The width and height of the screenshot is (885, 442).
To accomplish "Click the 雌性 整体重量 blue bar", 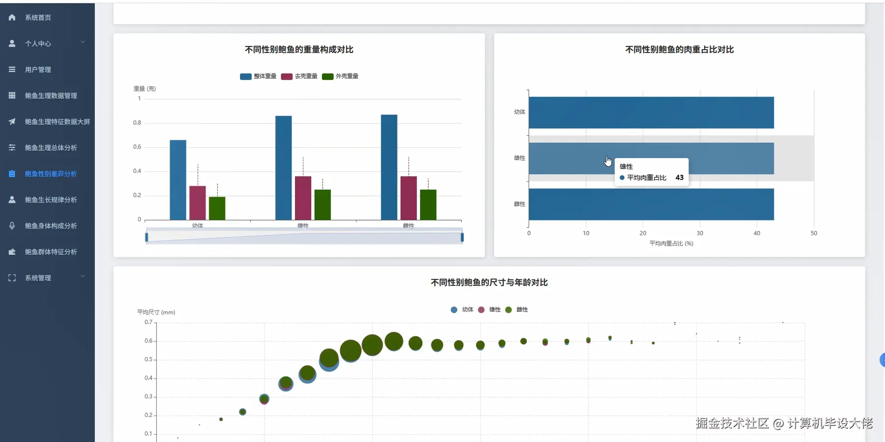I will coord(389,167).
